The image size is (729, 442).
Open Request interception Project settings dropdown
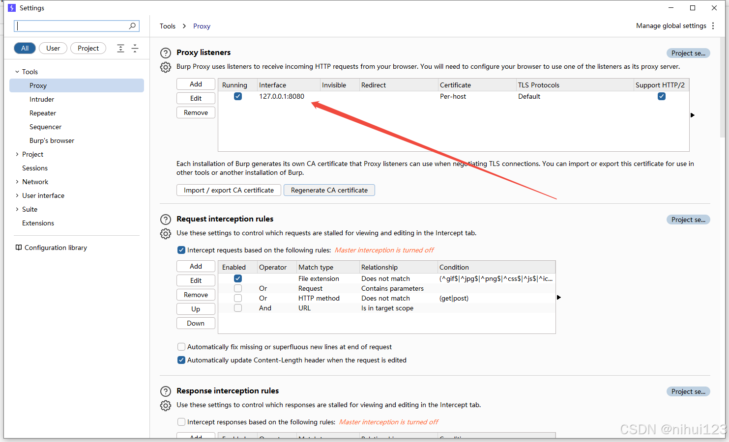[688, 220]
